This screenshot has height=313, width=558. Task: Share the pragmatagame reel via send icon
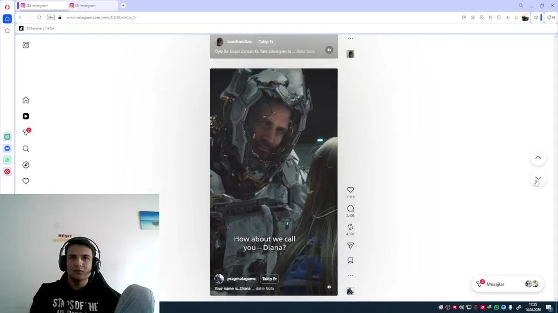click(350, 246)
